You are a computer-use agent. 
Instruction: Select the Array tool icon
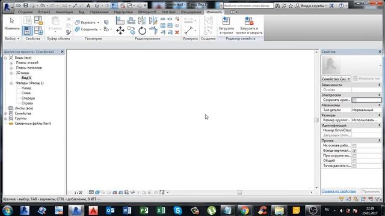click(163, 25)
